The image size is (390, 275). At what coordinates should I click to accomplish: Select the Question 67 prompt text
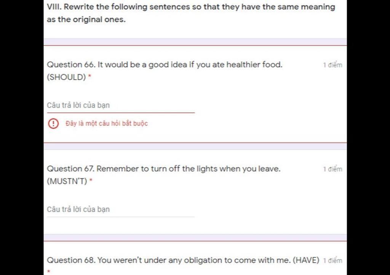(x=164, y=175)
